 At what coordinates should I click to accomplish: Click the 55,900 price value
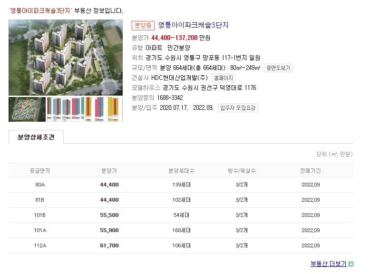pos(109,230)
